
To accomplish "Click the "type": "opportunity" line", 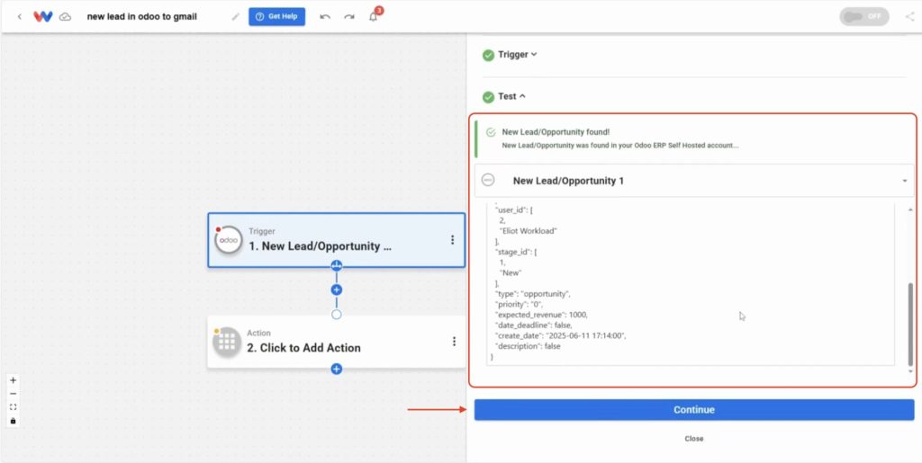I will point(533,293).
